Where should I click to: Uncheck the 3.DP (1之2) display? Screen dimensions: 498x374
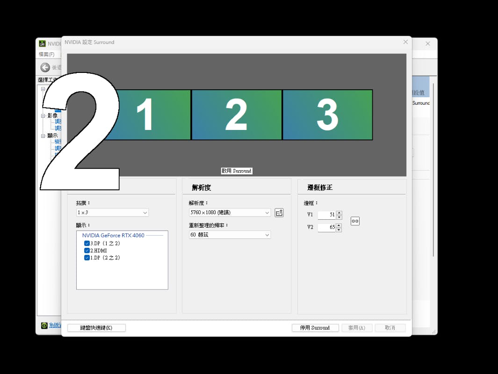87,243
